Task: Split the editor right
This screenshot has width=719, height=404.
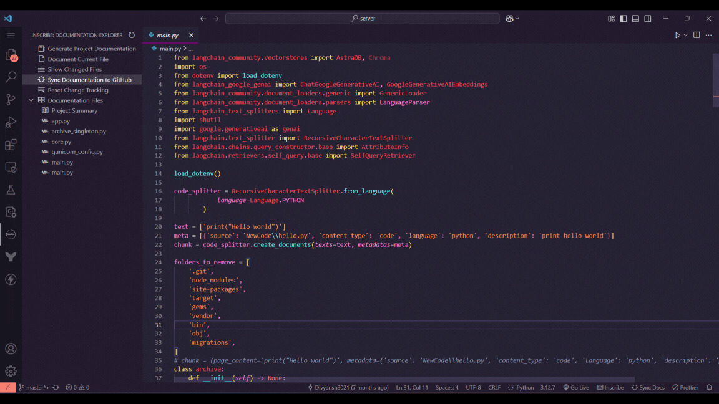Action: [697, 36]
